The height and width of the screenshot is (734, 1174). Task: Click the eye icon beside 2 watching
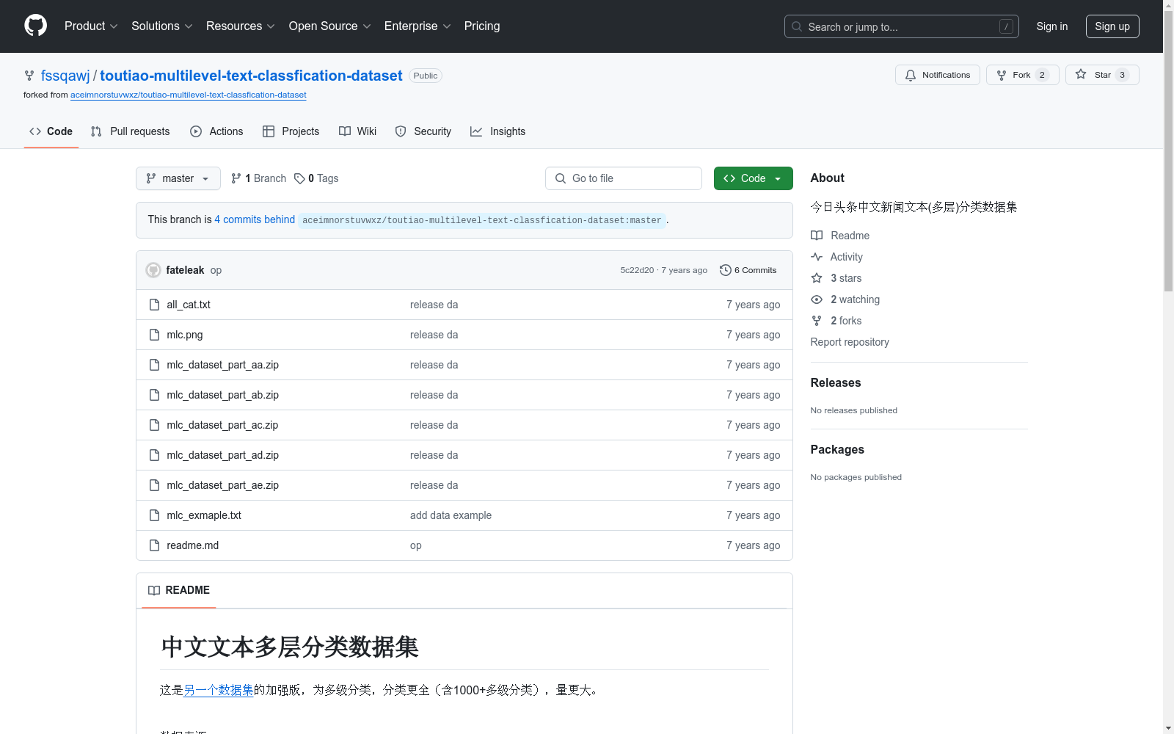click(x=817, y=299)
